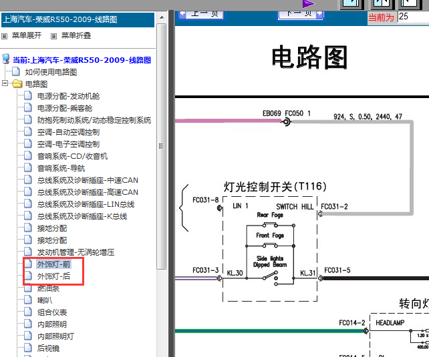Click the FC031-8 connector label
Screen dimensions: 429x357
pyautogui.click(x=205, y=200)
